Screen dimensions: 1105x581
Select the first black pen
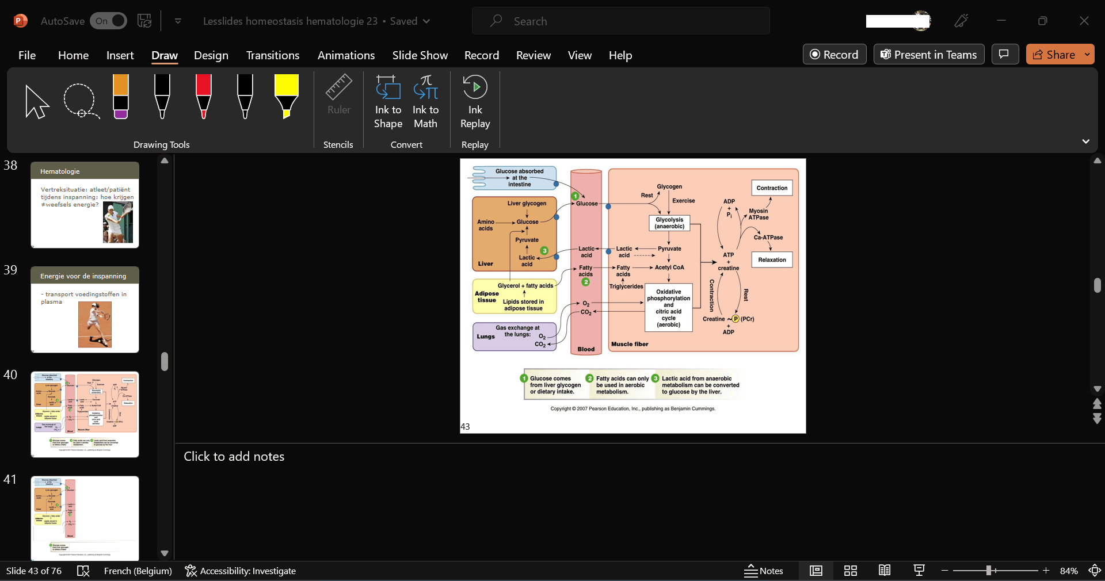pyautogui.click(x=162, y=97)
